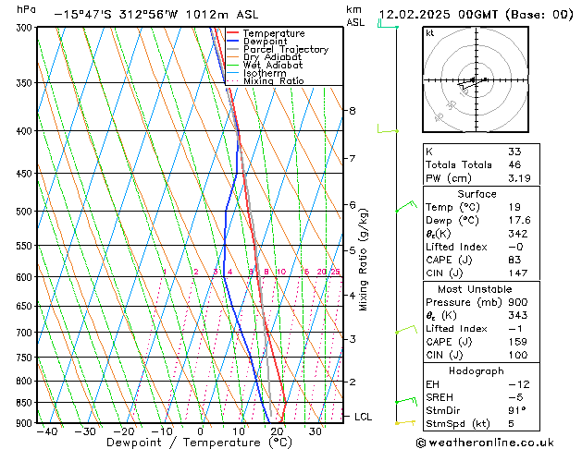Click the wind barb near 500 hPa

[x=403, y=207]
